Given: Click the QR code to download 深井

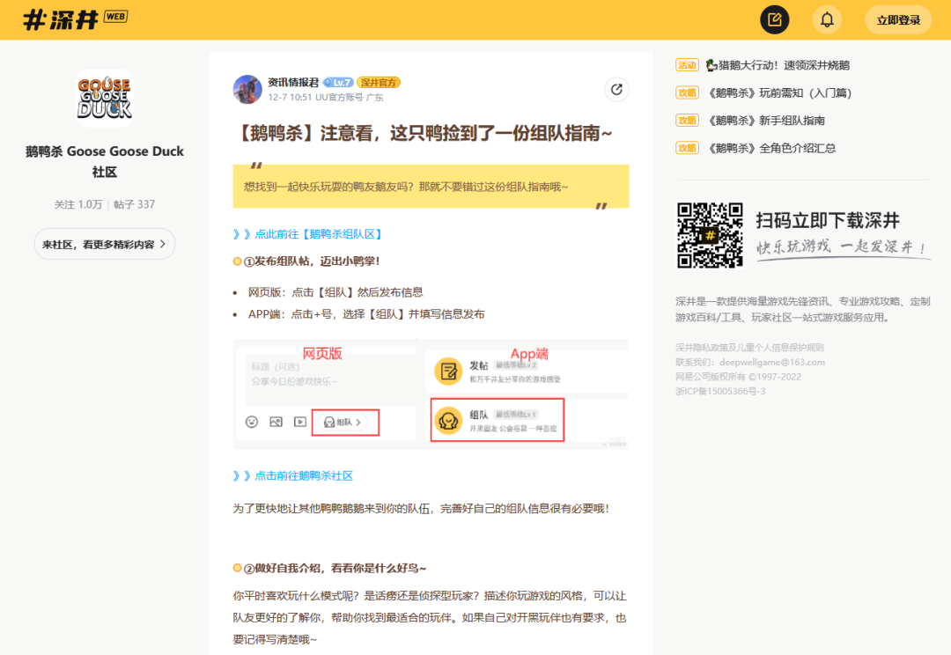Looking at the screenshot, I should pos(710,235).
